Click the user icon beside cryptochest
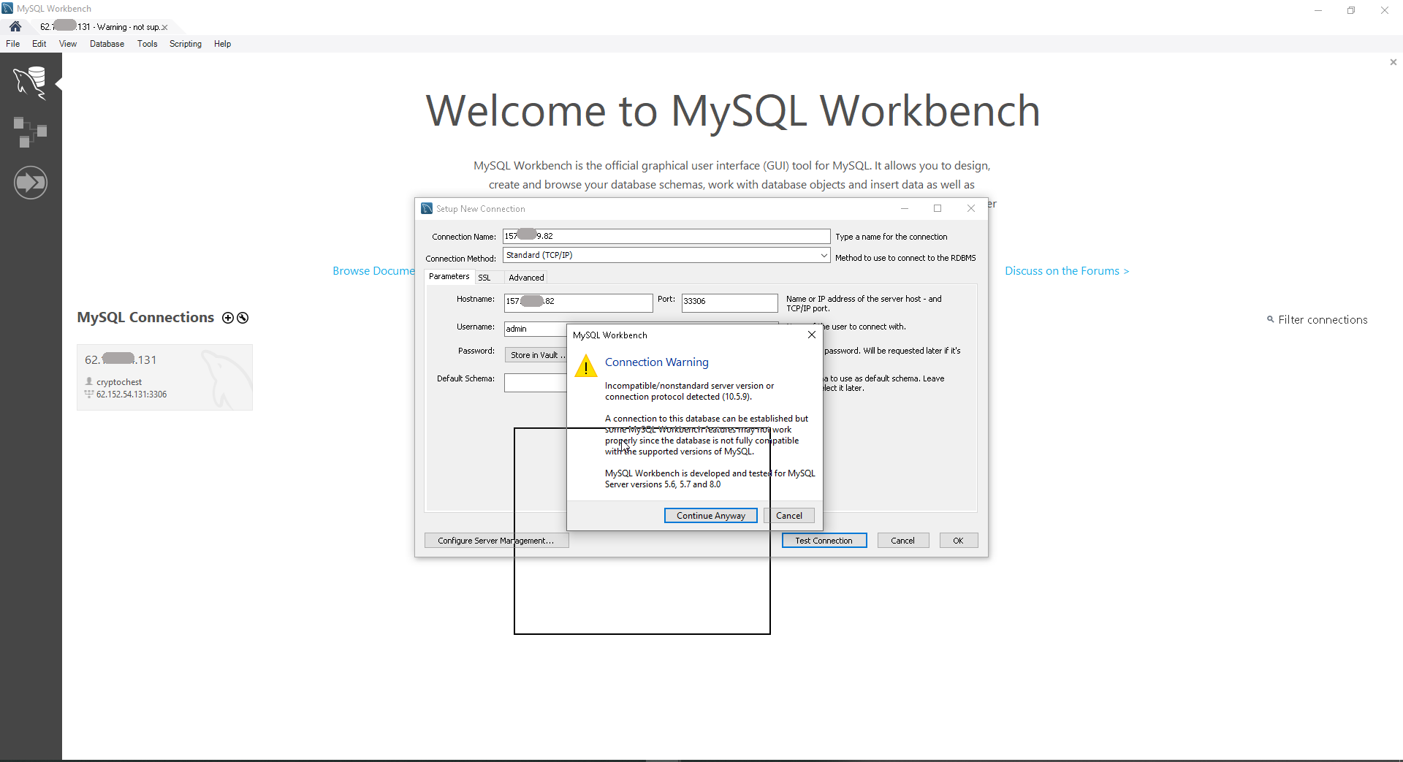The height and width of the screenshot is (762, 1403). [89, 381]
